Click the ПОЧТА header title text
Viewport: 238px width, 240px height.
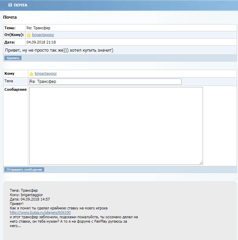21,5
